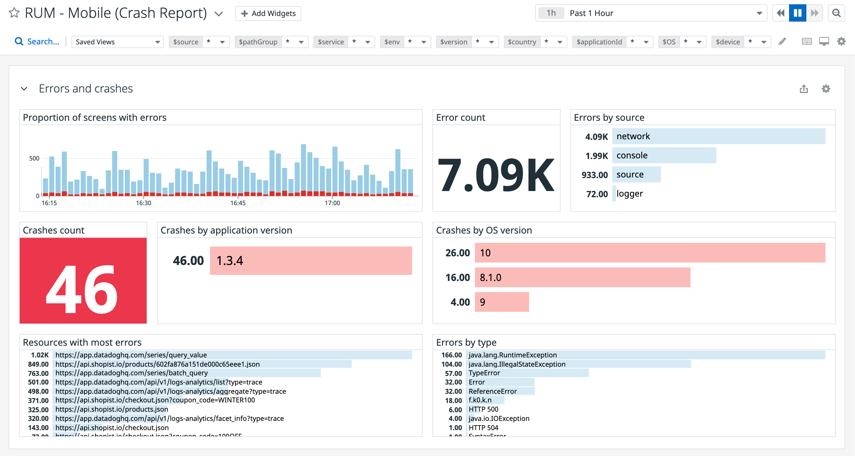Click the star icon to favorite the dashboard

point(14,13)
